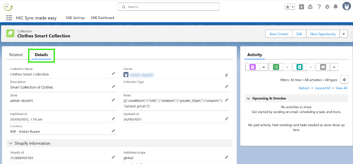This screenshot has height=164, width=353.
Task: Switch to the Related tab
Action: click(x=16, y=55)
